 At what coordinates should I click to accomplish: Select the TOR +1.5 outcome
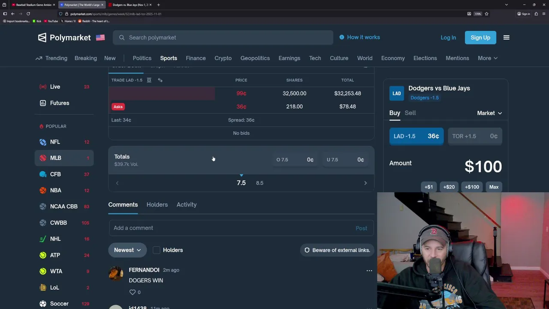tap(475, 136)
